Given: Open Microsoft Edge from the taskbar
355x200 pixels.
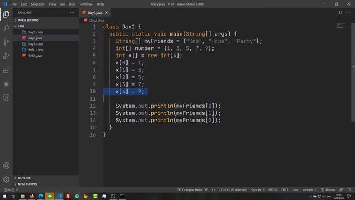Looking at the screenshot, I should [x=40, y=196].
